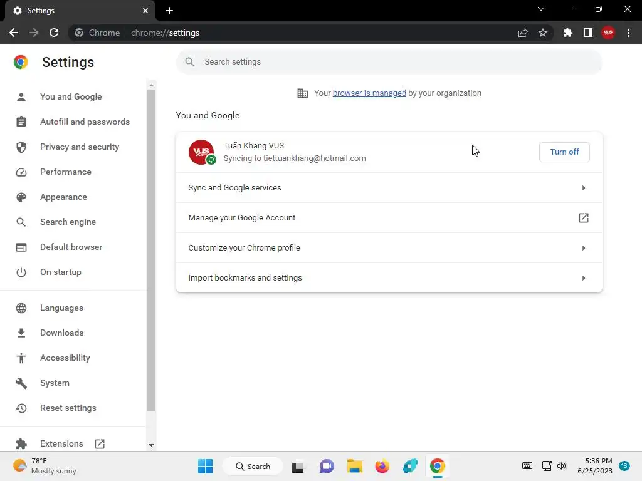Open File Explorer from taskbar

click(355, 466)
